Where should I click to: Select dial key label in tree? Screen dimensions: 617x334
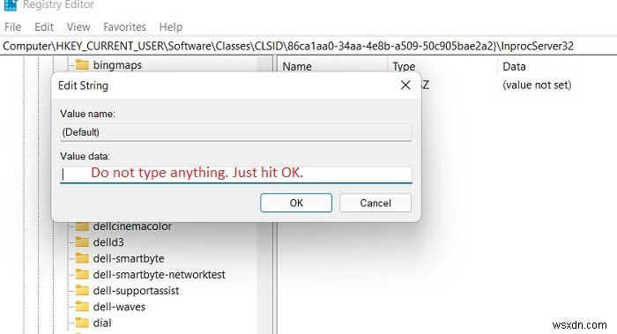click(x=102, y=323)
